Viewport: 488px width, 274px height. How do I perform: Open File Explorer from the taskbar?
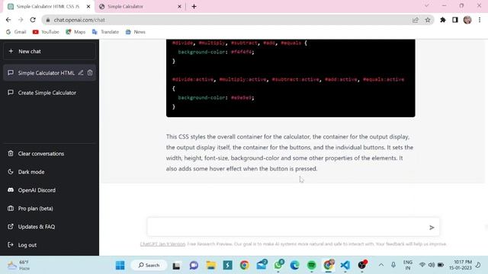pos(210,266)
